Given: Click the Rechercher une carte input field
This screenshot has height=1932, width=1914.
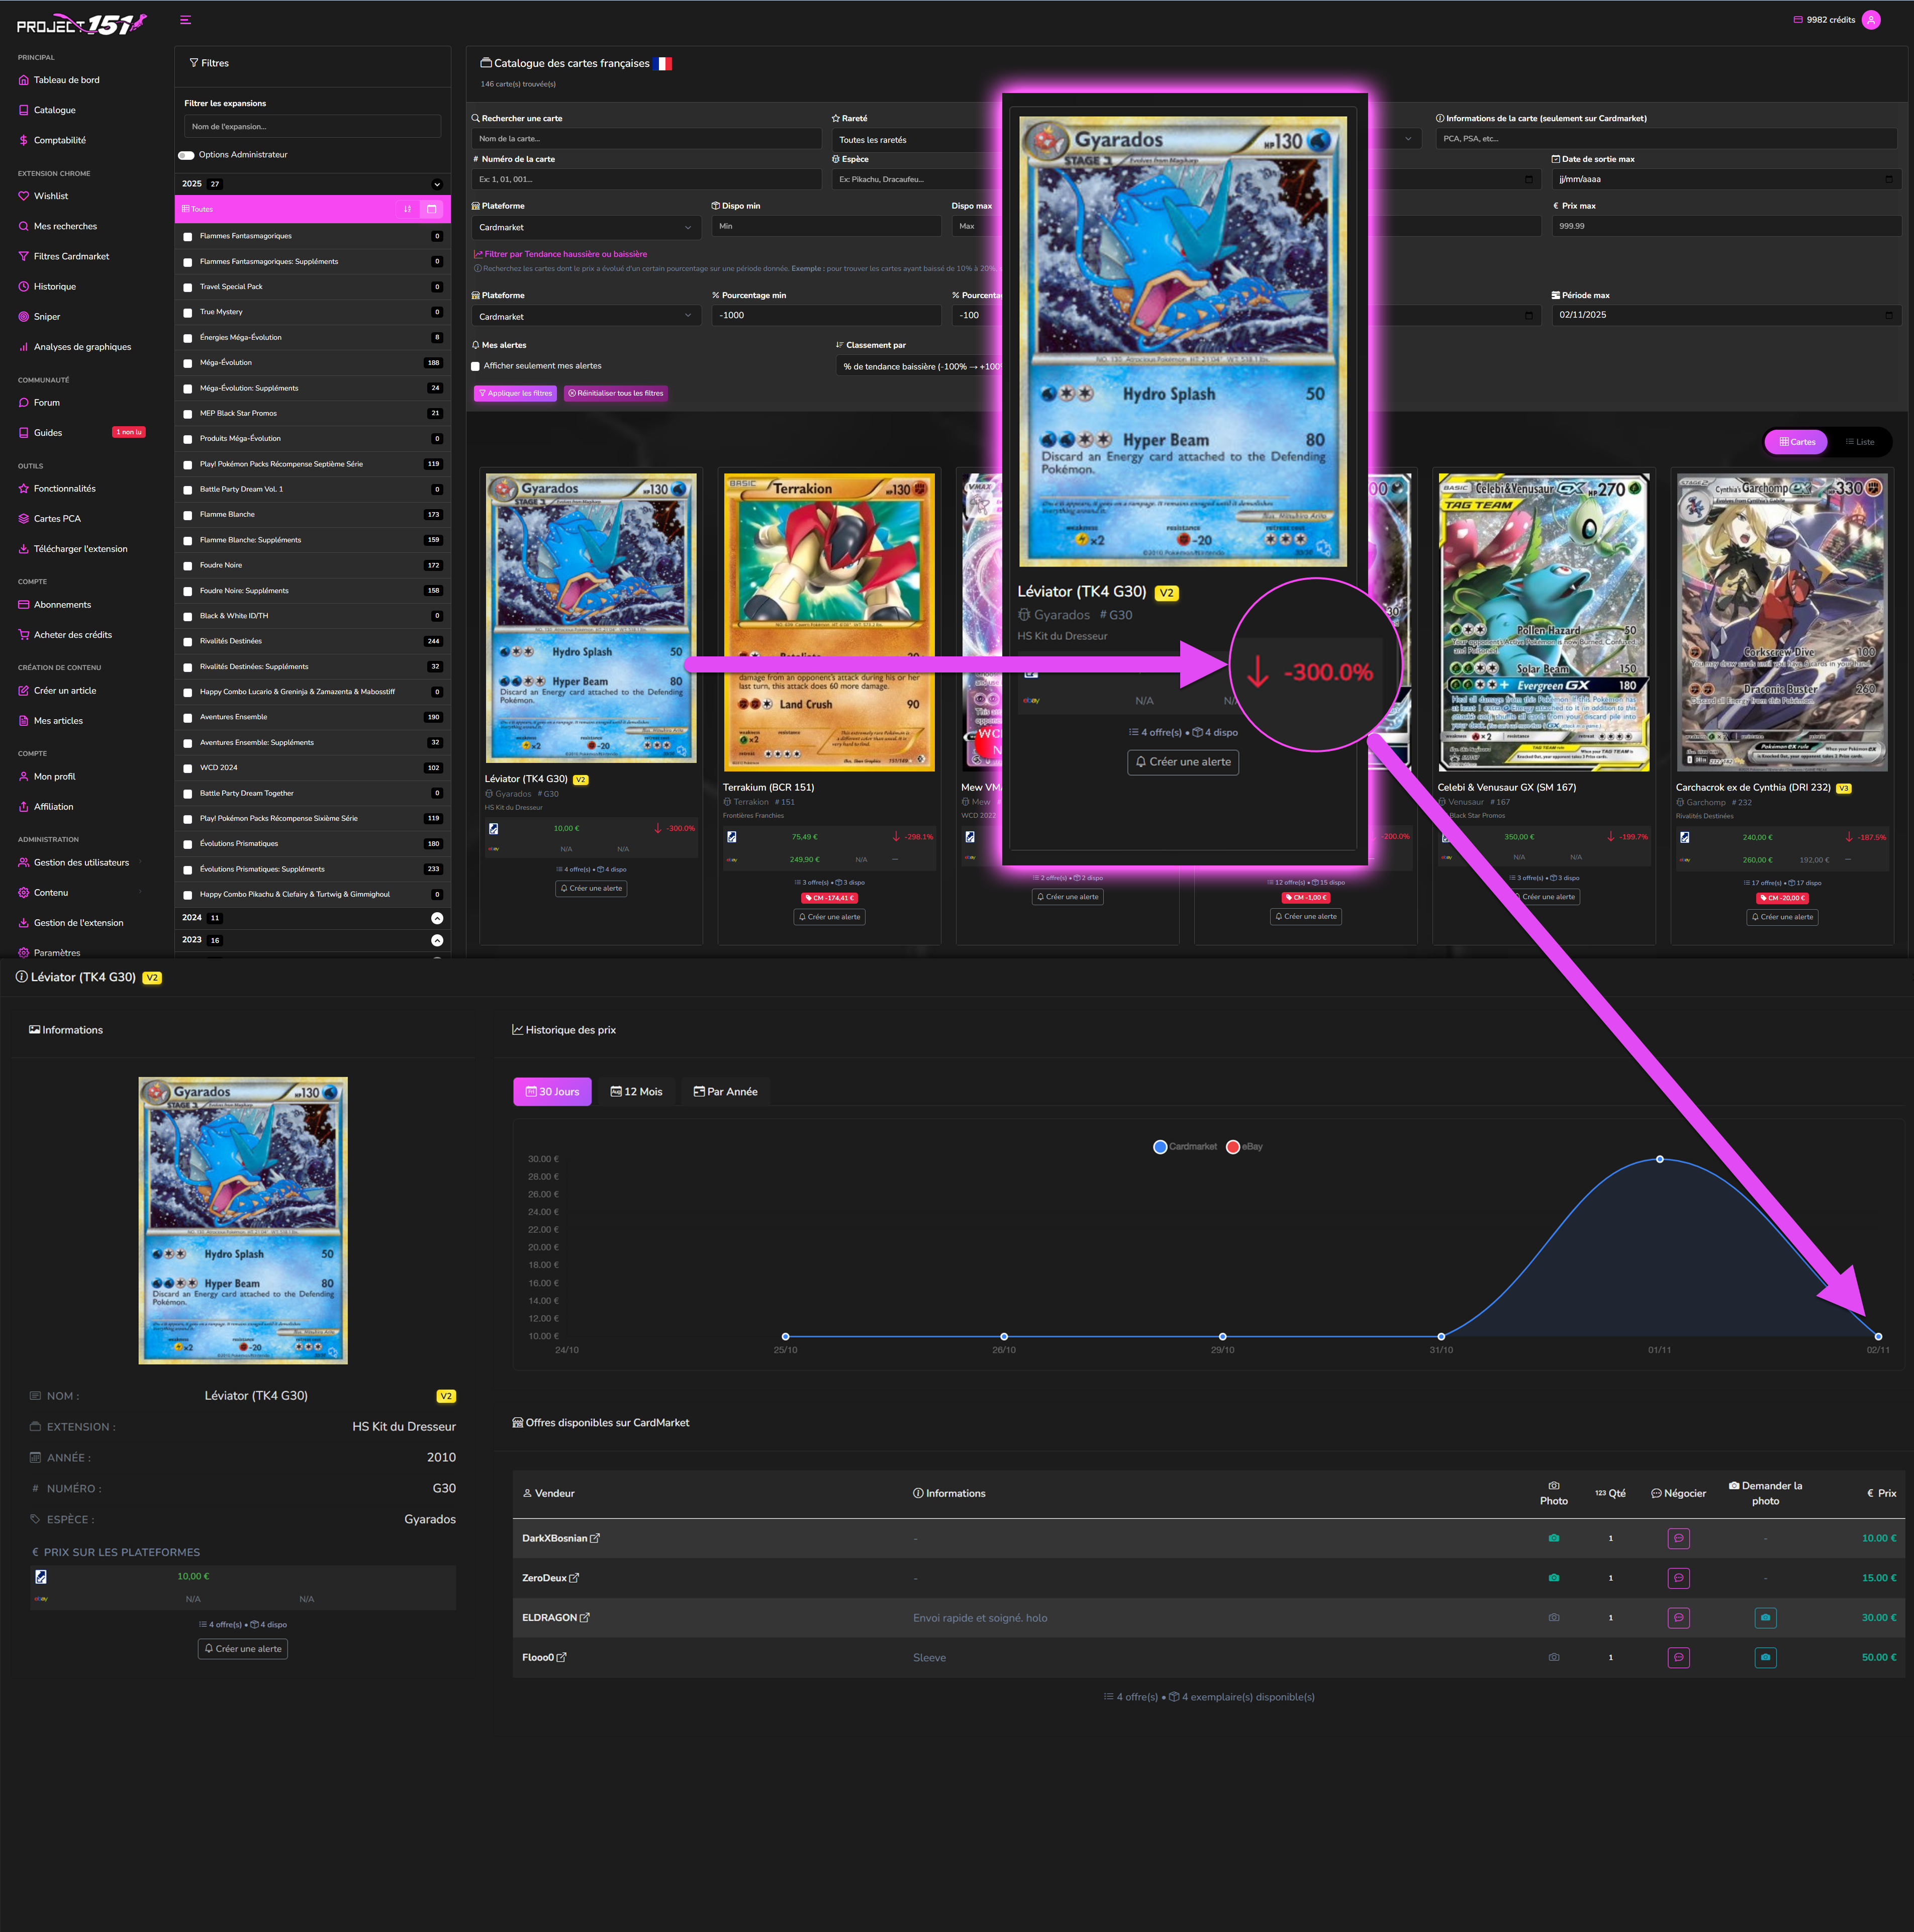Looking at the screenshot, I should 646,139.
